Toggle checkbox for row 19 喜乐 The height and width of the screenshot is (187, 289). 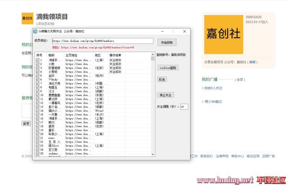pyautogui.click(x=38, y=130)
